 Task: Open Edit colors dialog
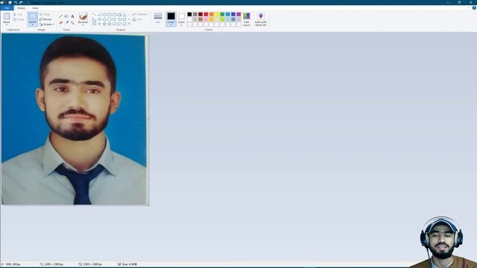tap(247, 19)
